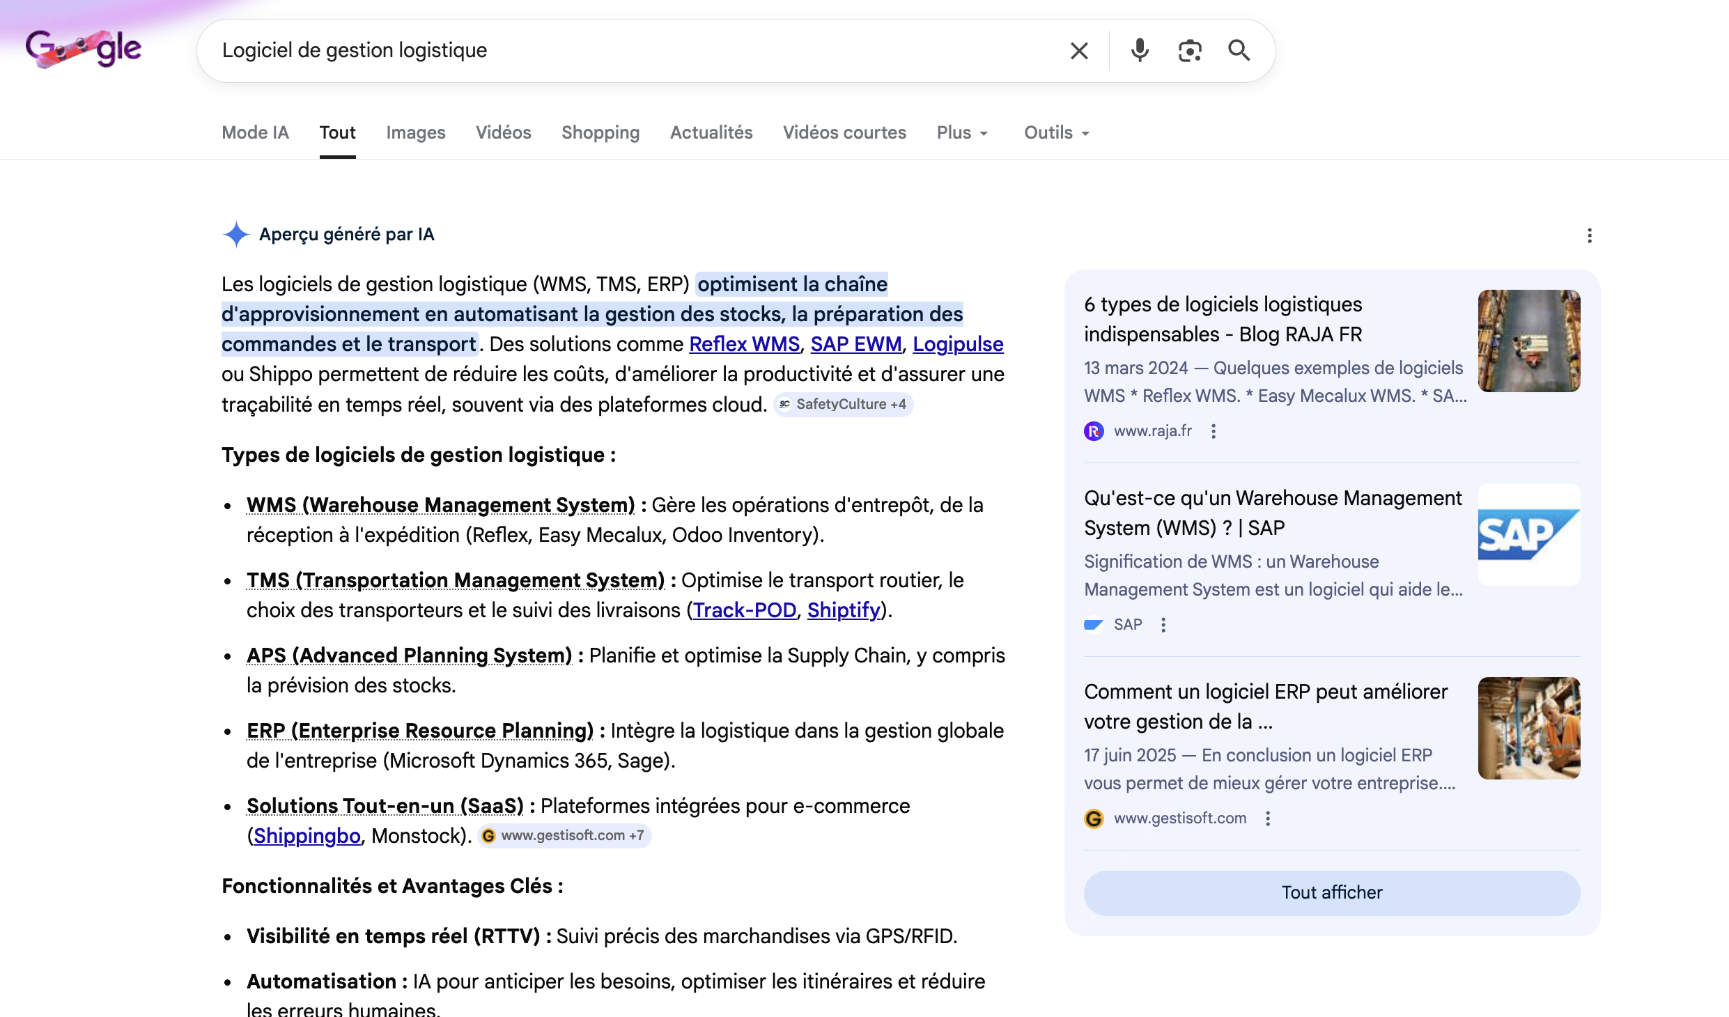Click the magnifying glass search icon

tap(1239, 51)
